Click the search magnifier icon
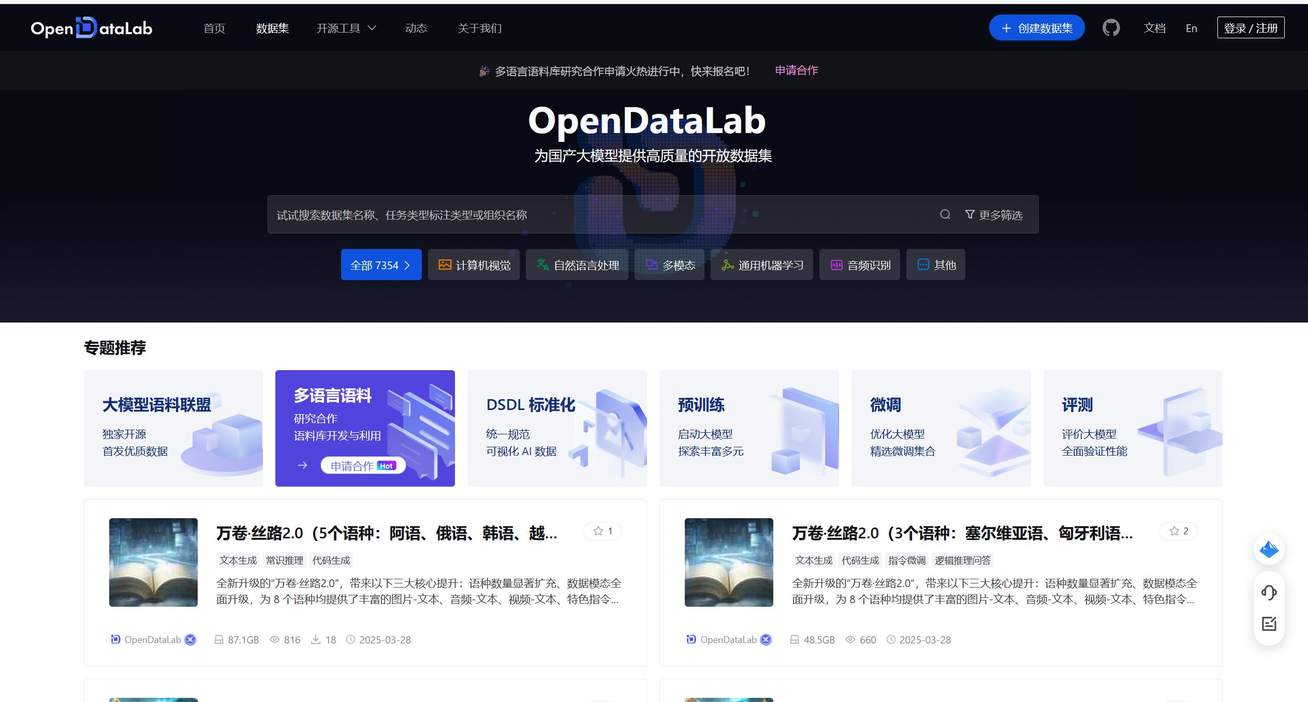Viewport: 1308px width, 702px height. (x=945, y=214)
